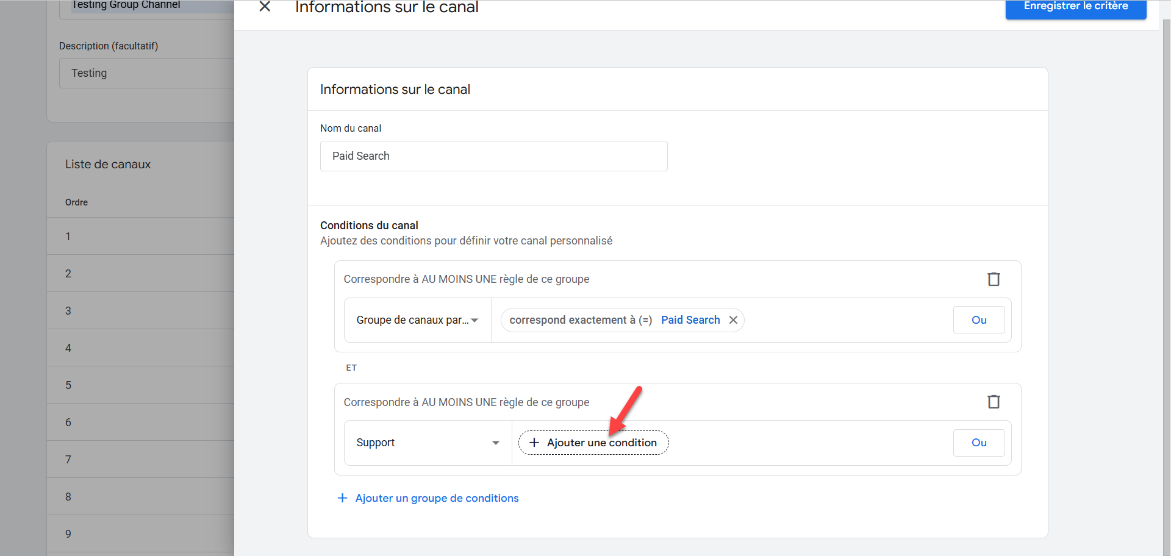Click the Description field containing Testing
Image resolution: width=1171 pixels, height=556 pixels.
coord(146,73)
